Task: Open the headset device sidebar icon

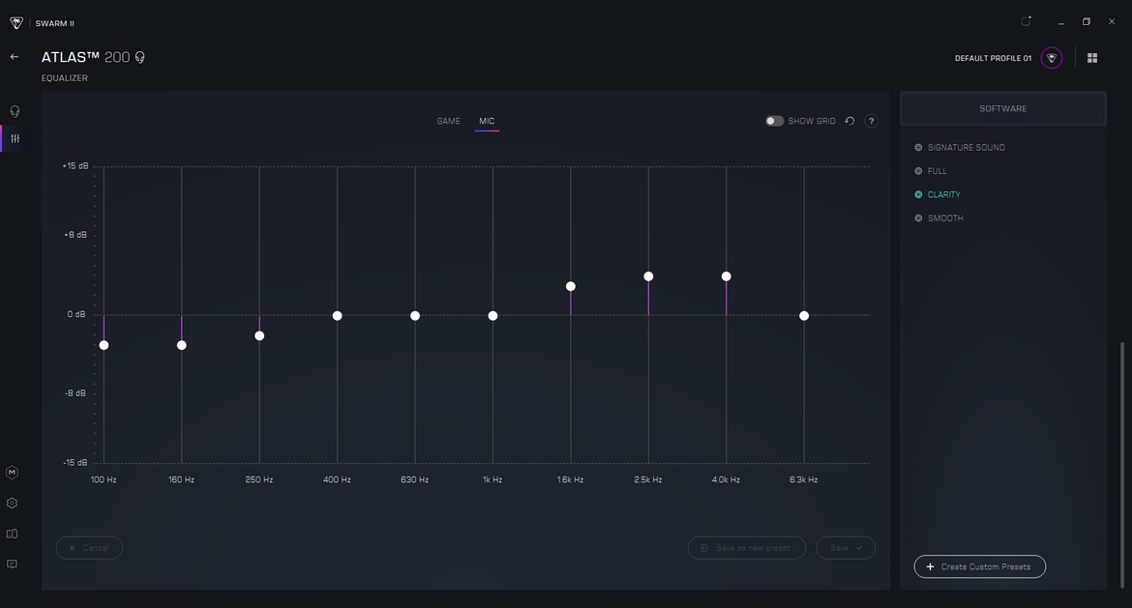Action: [x=15, y=111]
